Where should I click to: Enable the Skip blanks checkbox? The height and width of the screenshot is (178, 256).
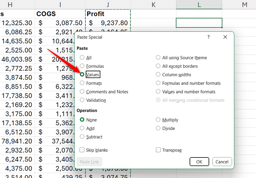[82, 150]
